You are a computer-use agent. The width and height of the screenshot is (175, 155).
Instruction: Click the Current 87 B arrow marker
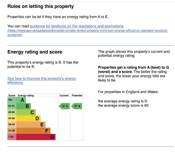tap(64, 106)
